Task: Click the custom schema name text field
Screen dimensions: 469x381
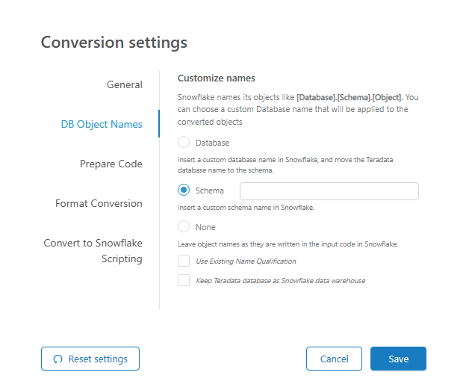Action: coord(329,191)
